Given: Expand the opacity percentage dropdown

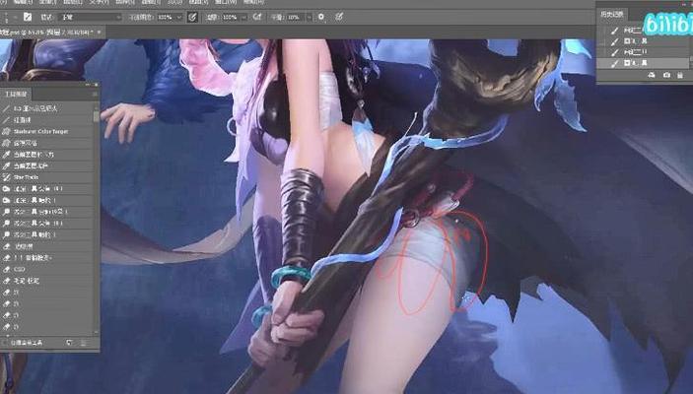Looking at the screenshot, I should 178,18.
